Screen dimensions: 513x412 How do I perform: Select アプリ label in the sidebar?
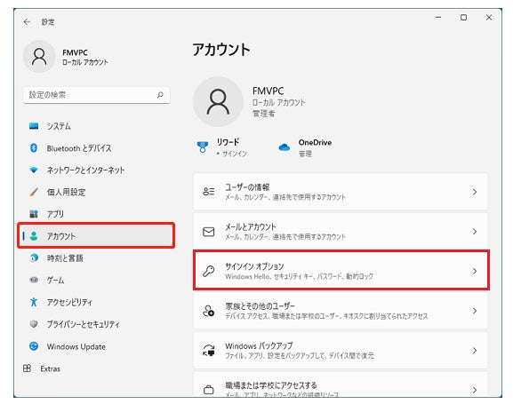pos(55,214)
